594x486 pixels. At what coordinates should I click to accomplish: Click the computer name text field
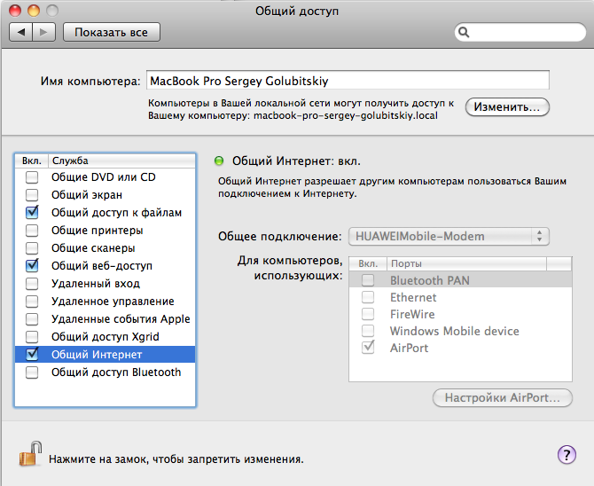point(346,81)
